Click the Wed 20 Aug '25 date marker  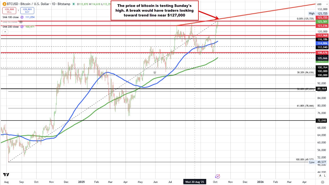(x=195, y=182)
